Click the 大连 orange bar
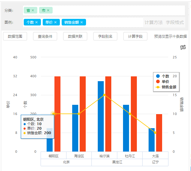The width and height of the screenshot is (191, 171). pyautogui.click(x=159, y=133)
